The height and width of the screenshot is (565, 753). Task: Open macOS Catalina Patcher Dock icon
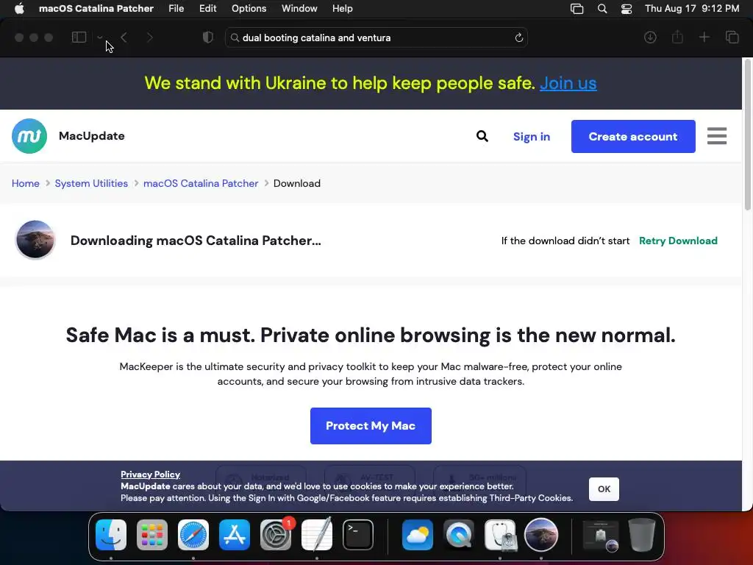[x=540, y=535]
